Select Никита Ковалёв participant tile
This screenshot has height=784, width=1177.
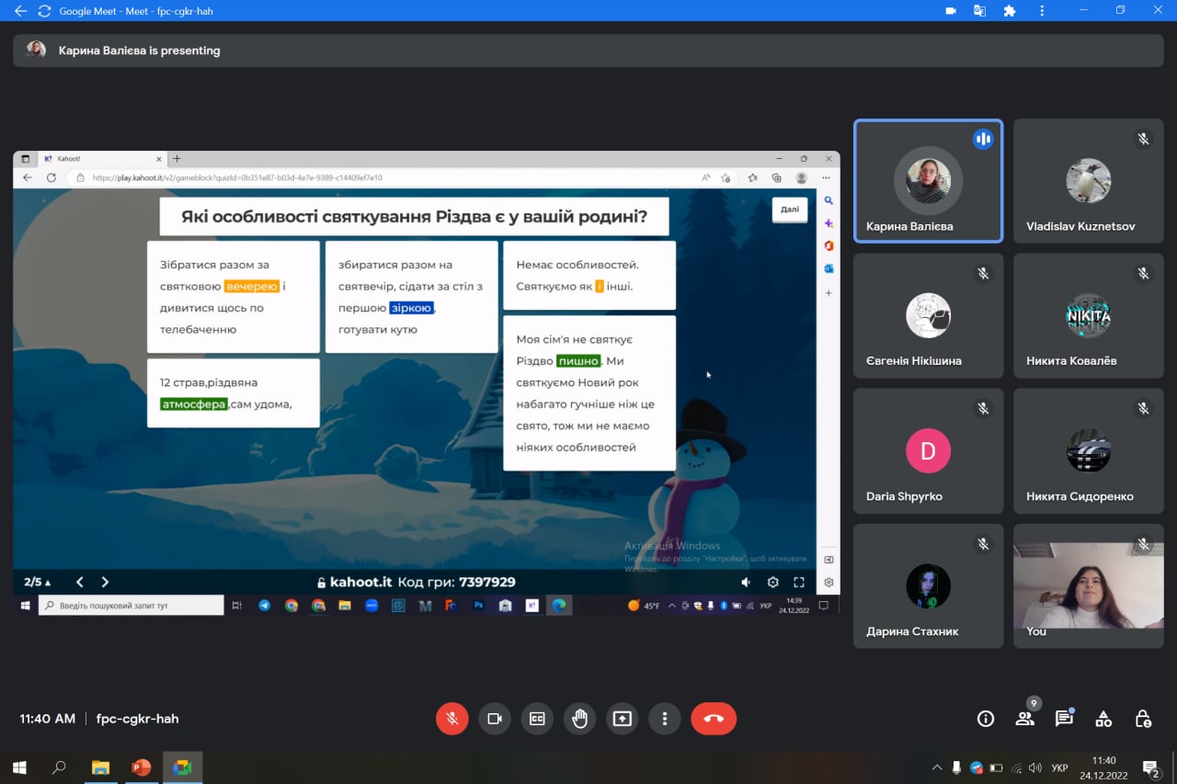1089,316
